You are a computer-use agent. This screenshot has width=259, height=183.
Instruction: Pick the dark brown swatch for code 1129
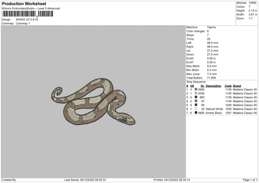(196, 97)
